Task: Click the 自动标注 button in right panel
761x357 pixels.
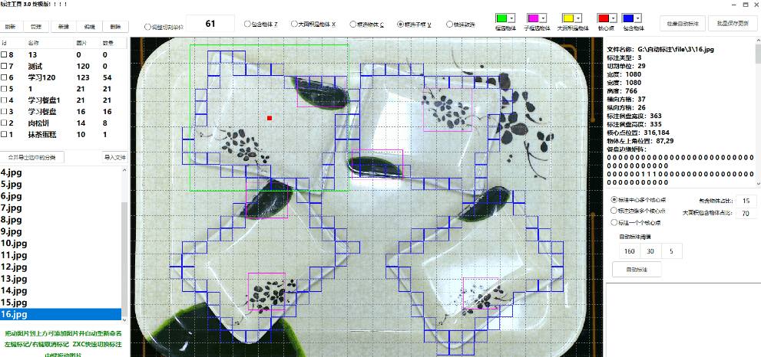Action: click(x=636, y=270)
